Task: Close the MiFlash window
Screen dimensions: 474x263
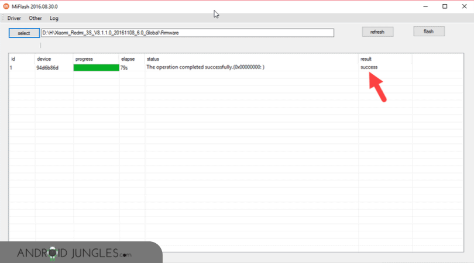Action: tap(464, 6)
